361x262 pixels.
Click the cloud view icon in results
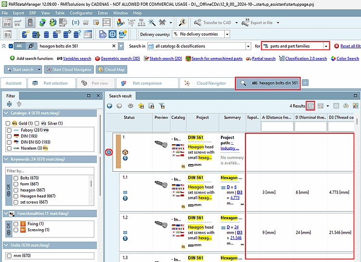click(346, 106)
